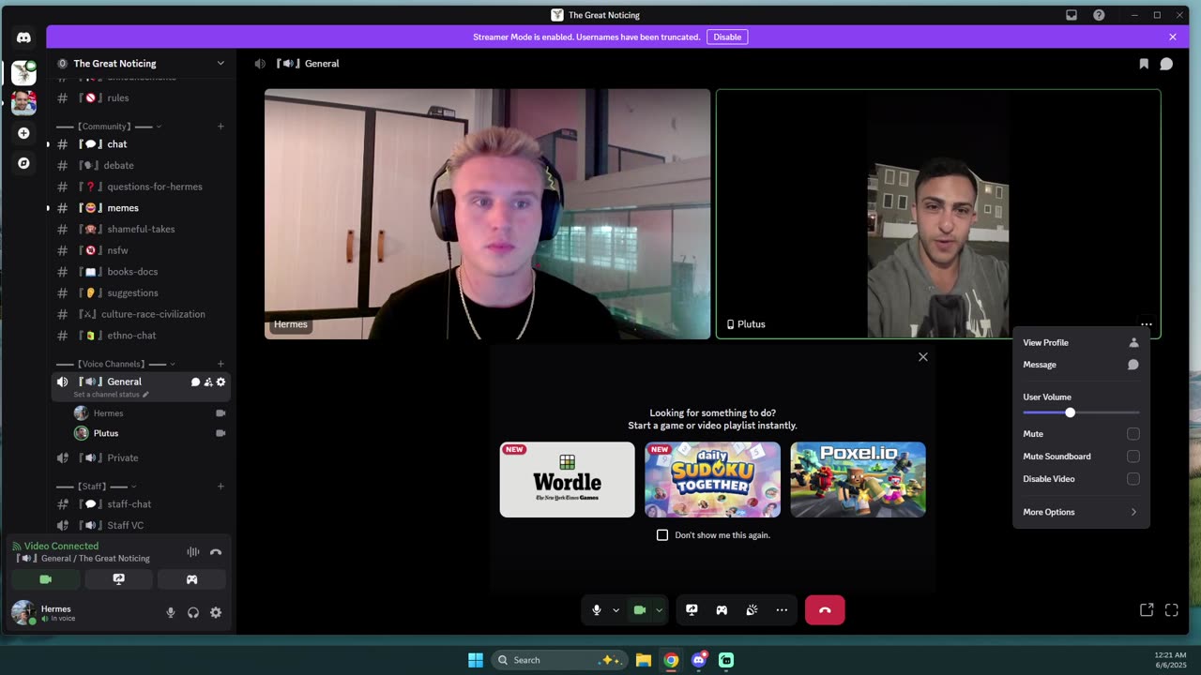Pop out the call window

[1147, 610]
